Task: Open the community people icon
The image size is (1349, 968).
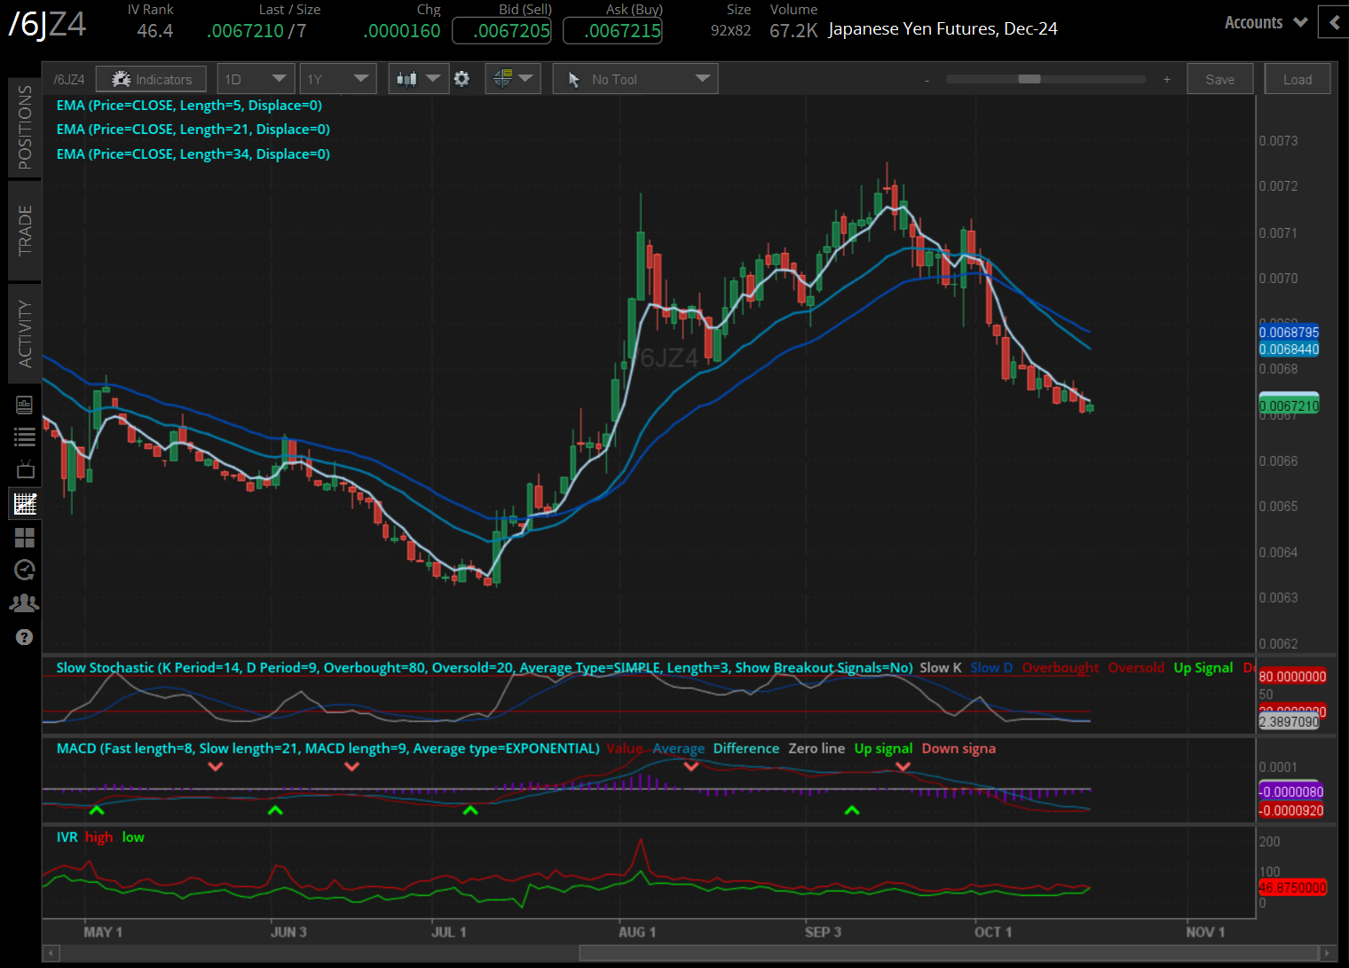Action: (25, 603)
